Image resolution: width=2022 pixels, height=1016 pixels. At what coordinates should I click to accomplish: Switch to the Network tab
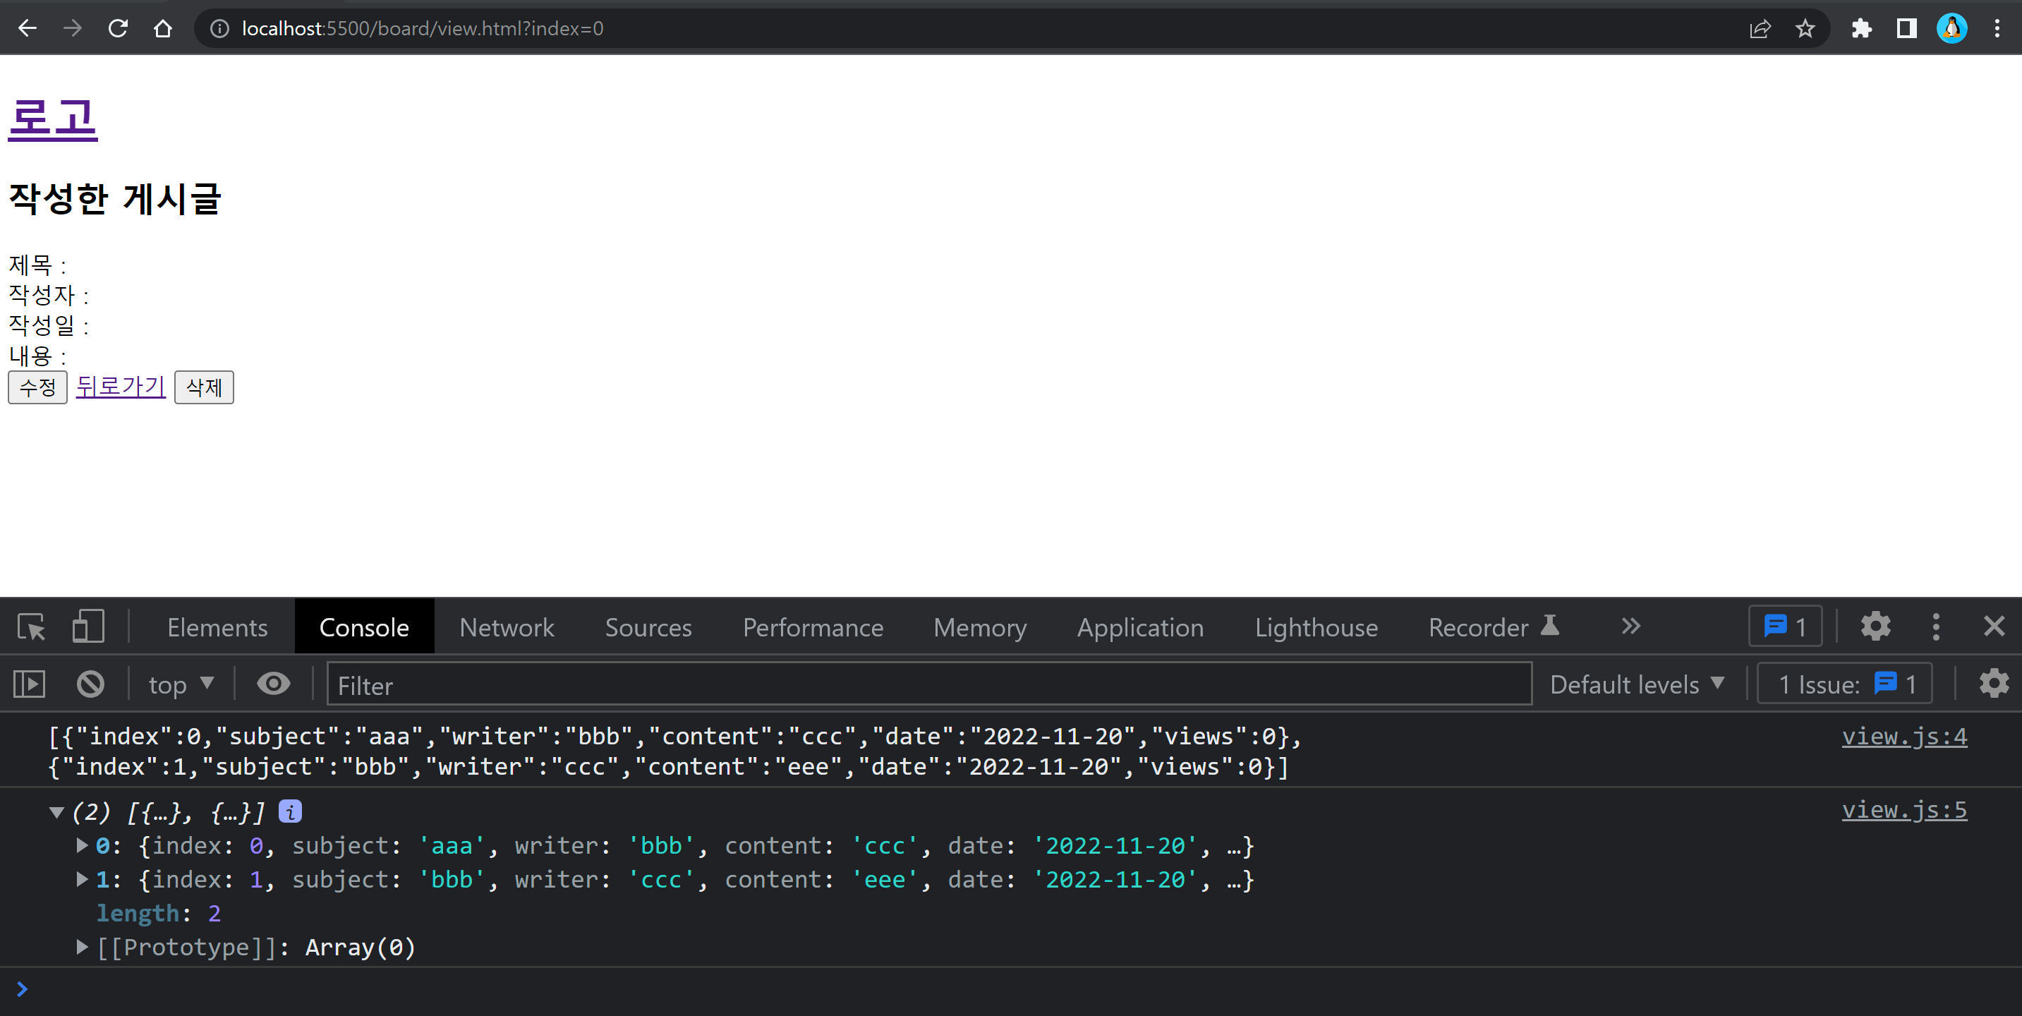coord(507,627)
